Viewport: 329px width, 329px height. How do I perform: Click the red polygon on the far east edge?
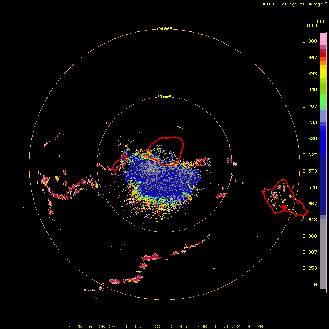tap(284, 198)
